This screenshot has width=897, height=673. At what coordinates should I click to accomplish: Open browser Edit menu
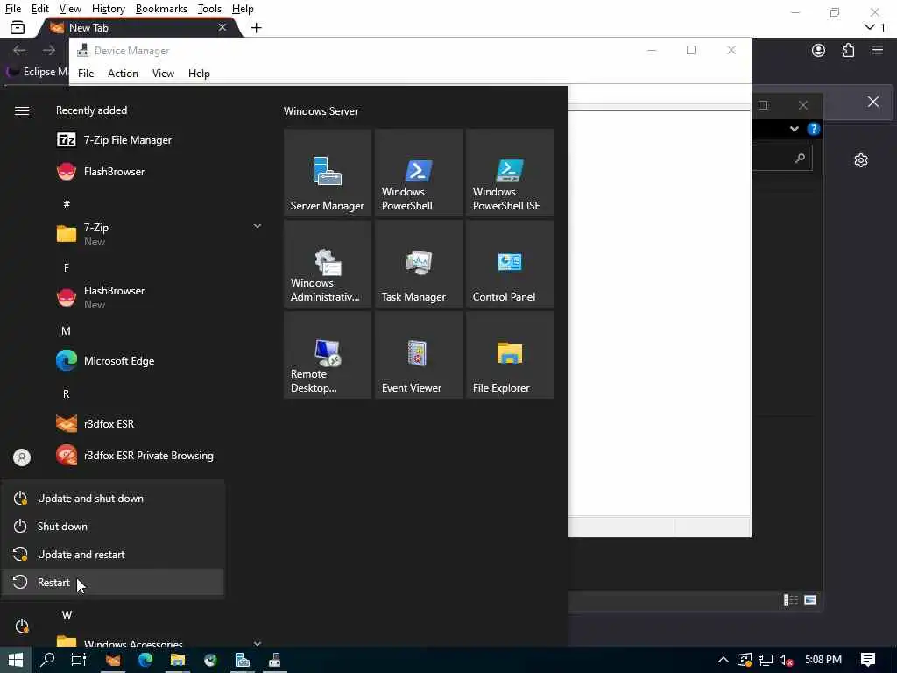(x=40, y=9)
